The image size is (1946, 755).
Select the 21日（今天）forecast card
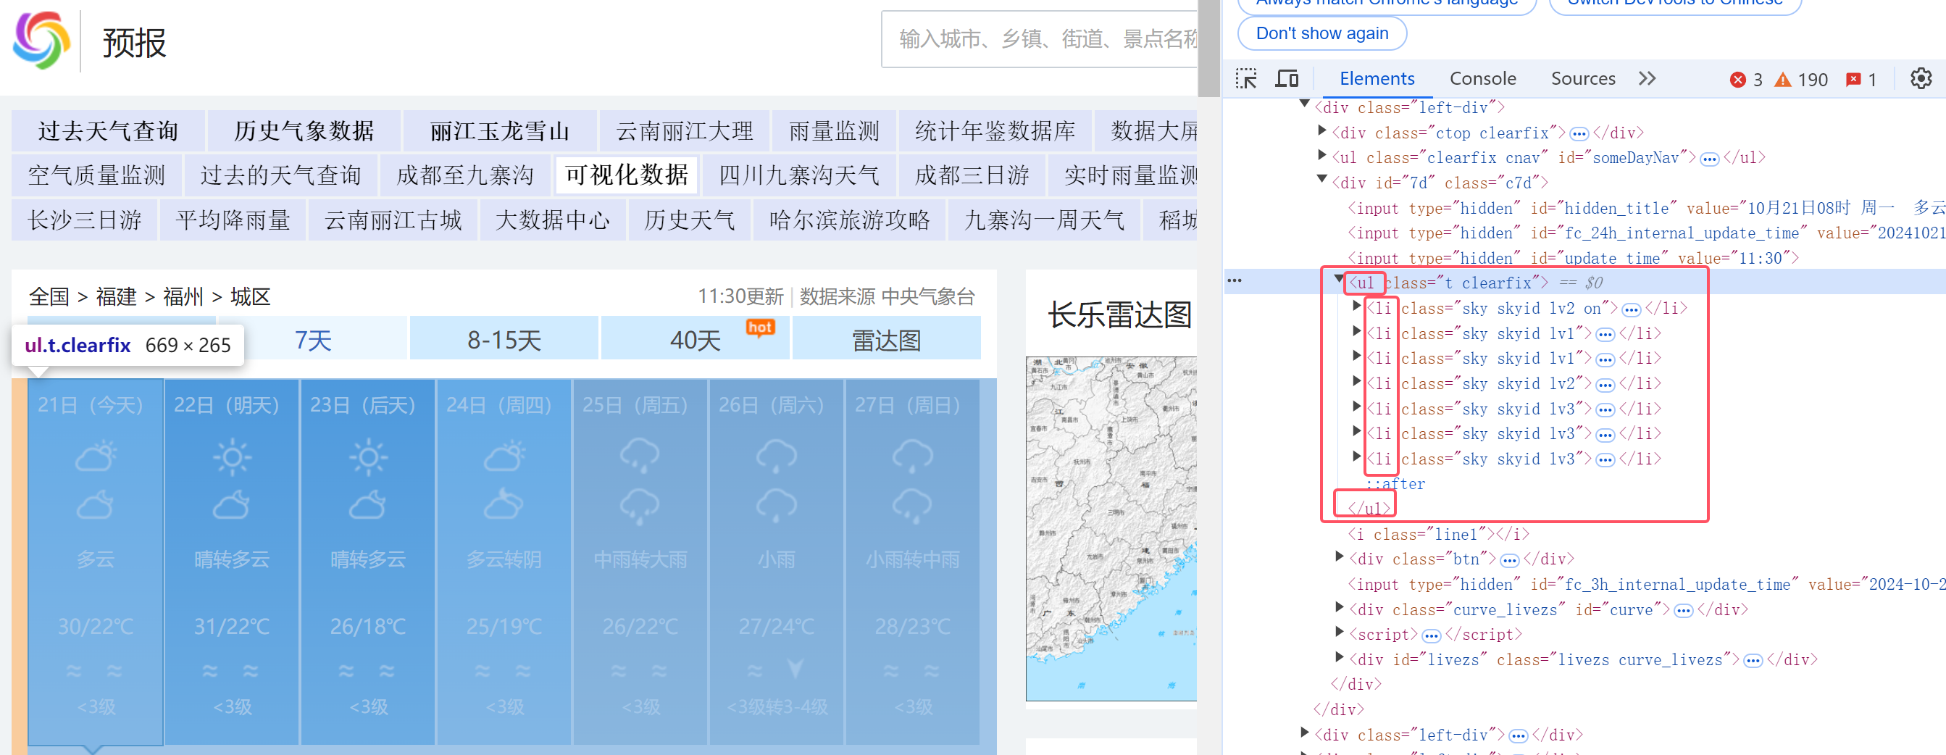tap(96, 562)
